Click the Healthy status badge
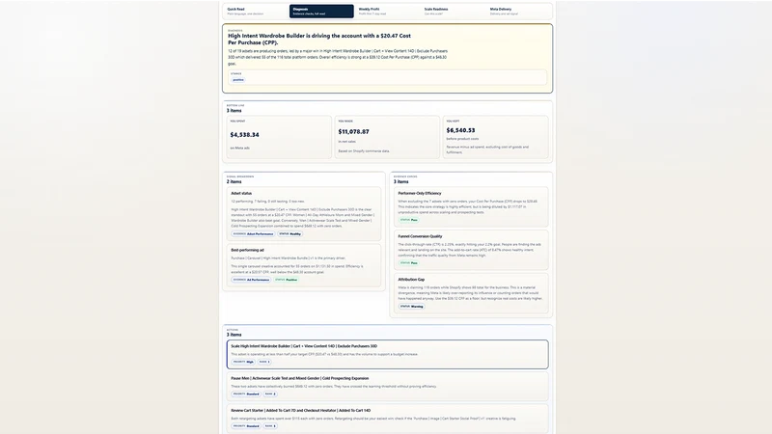 coord(290,233)
